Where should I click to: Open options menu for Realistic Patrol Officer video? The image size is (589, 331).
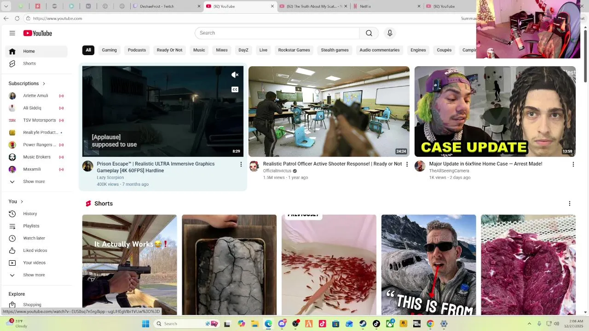pos(407,164)
